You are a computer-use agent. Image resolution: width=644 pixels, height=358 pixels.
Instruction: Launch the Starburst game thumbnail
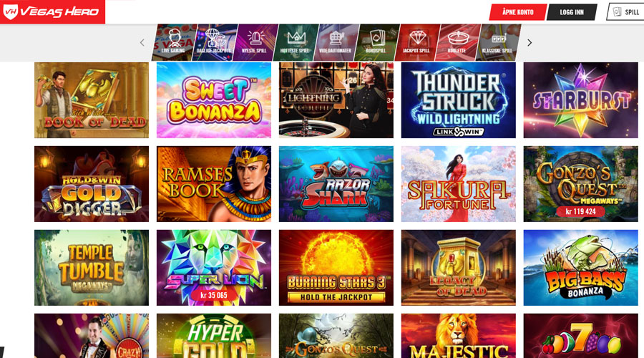(x=581, y=100)
